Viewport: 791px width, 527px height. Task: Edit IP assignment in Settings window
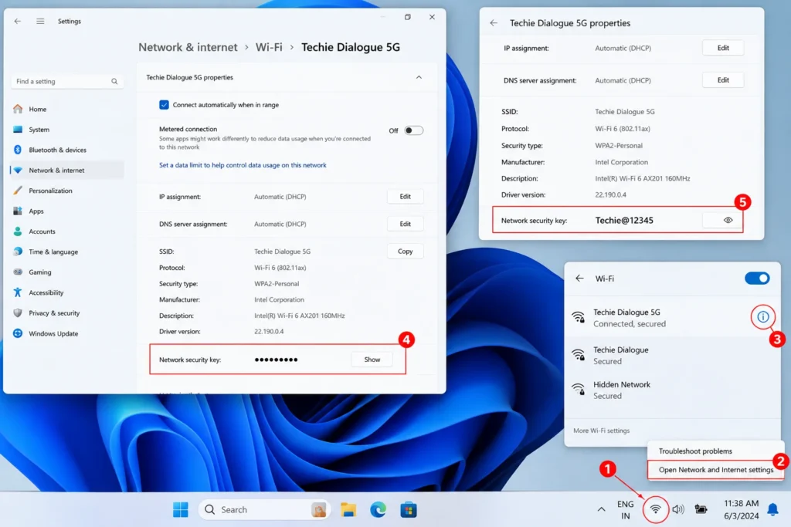click(405, 197)
